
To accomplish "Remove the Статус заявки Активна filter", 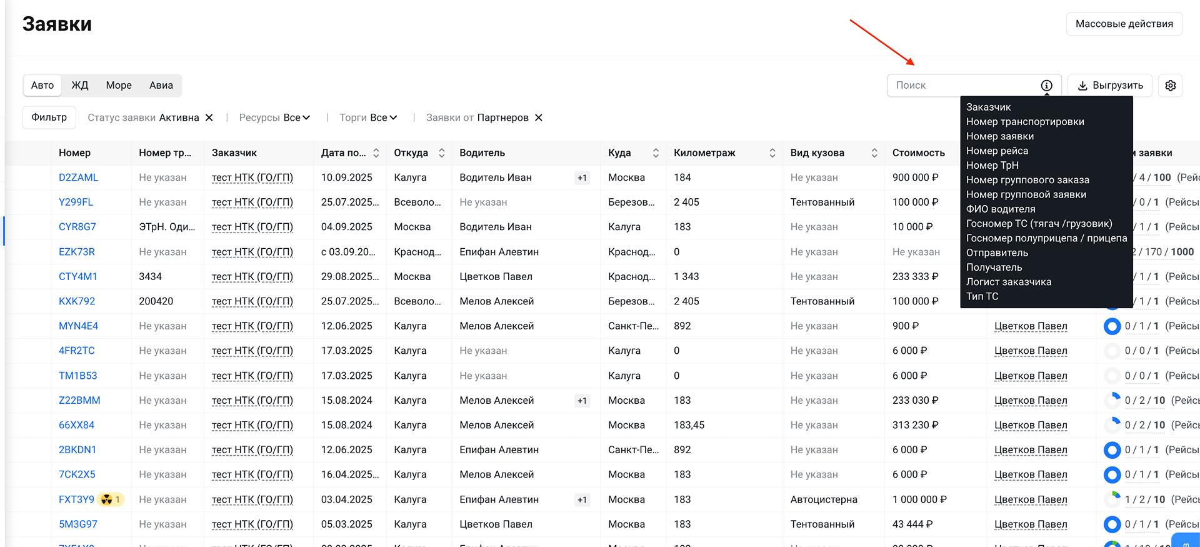I will [x=209, y=118].
